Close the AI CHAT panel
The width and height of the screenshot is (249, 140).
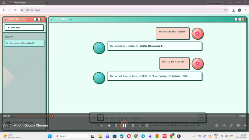click(243, 19)
